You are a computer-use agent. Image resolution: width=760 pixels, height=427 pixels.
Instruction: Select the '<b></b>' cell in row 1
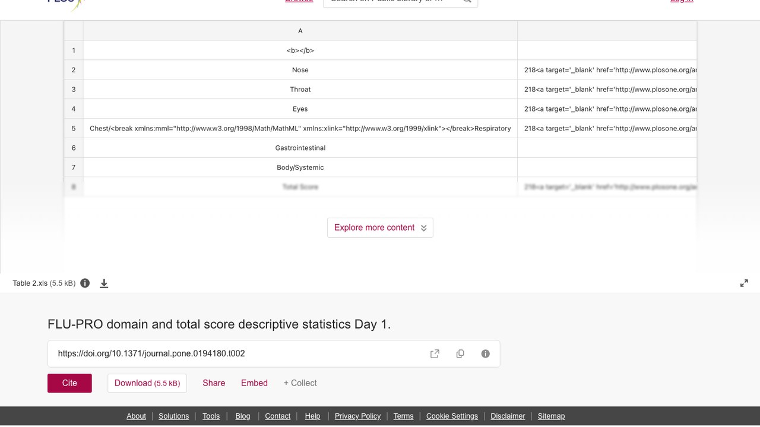pos(300,50)
